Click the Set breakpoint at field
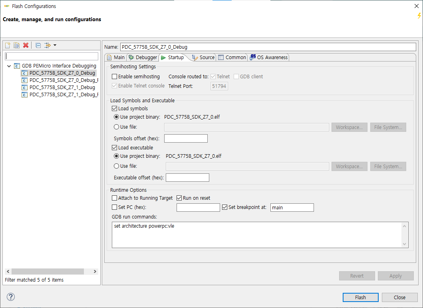This screenshot has width=423, height=308. pyautogui.click(x=292, y=207)
